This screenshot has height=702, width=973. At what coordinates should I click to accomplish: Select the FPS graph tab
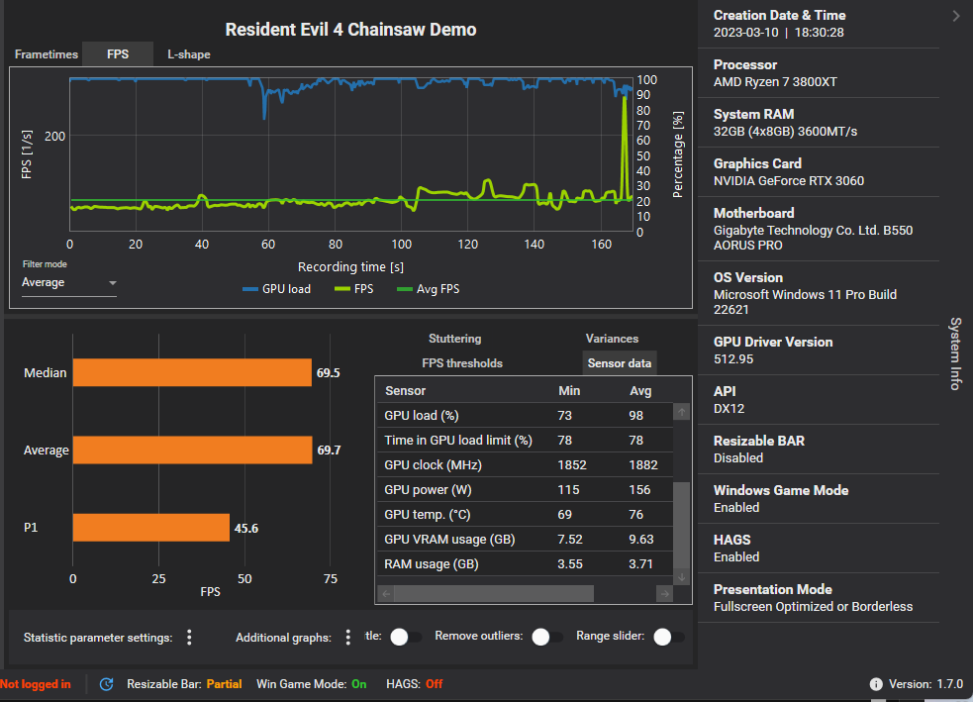pos(118,54)
